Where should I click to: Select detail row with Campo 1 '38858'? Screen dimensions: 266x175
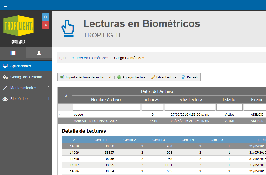(164, 146)
